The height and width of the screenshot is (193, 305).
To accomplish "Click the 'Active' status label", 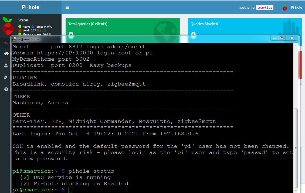I will (26, 27).
